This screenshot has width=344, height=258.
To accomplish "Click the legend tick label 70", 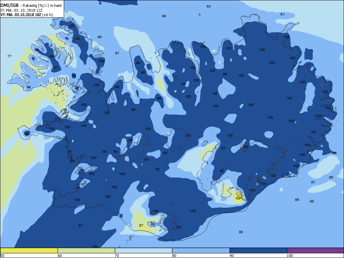I will point(117,256).
